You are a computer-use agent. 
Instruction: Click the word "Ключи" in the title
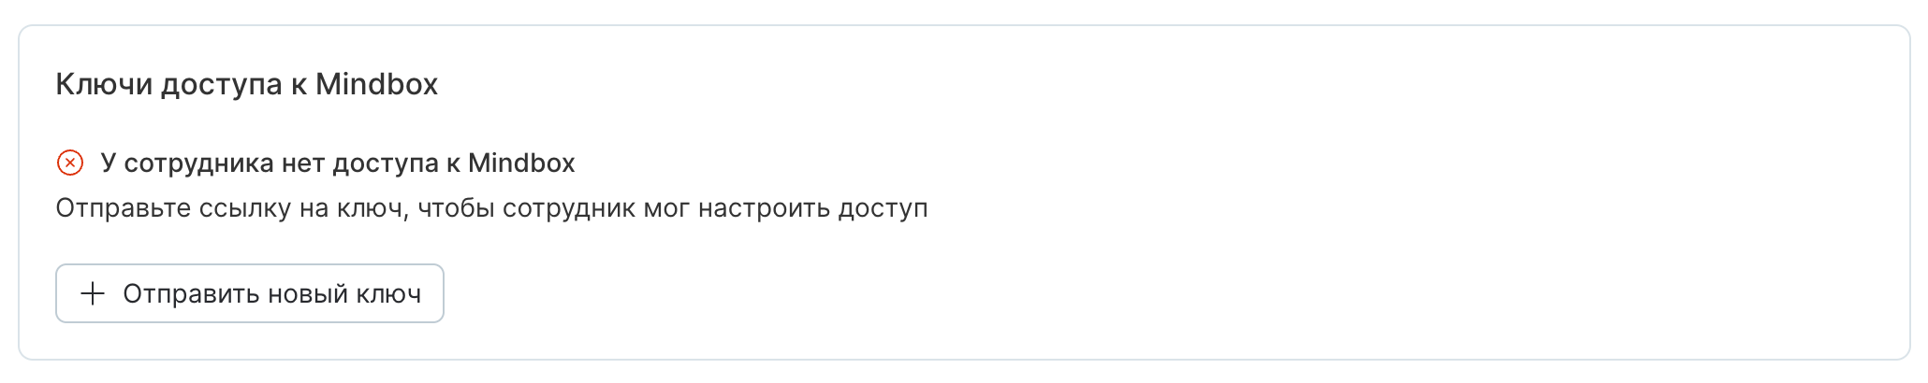(103, 84)
